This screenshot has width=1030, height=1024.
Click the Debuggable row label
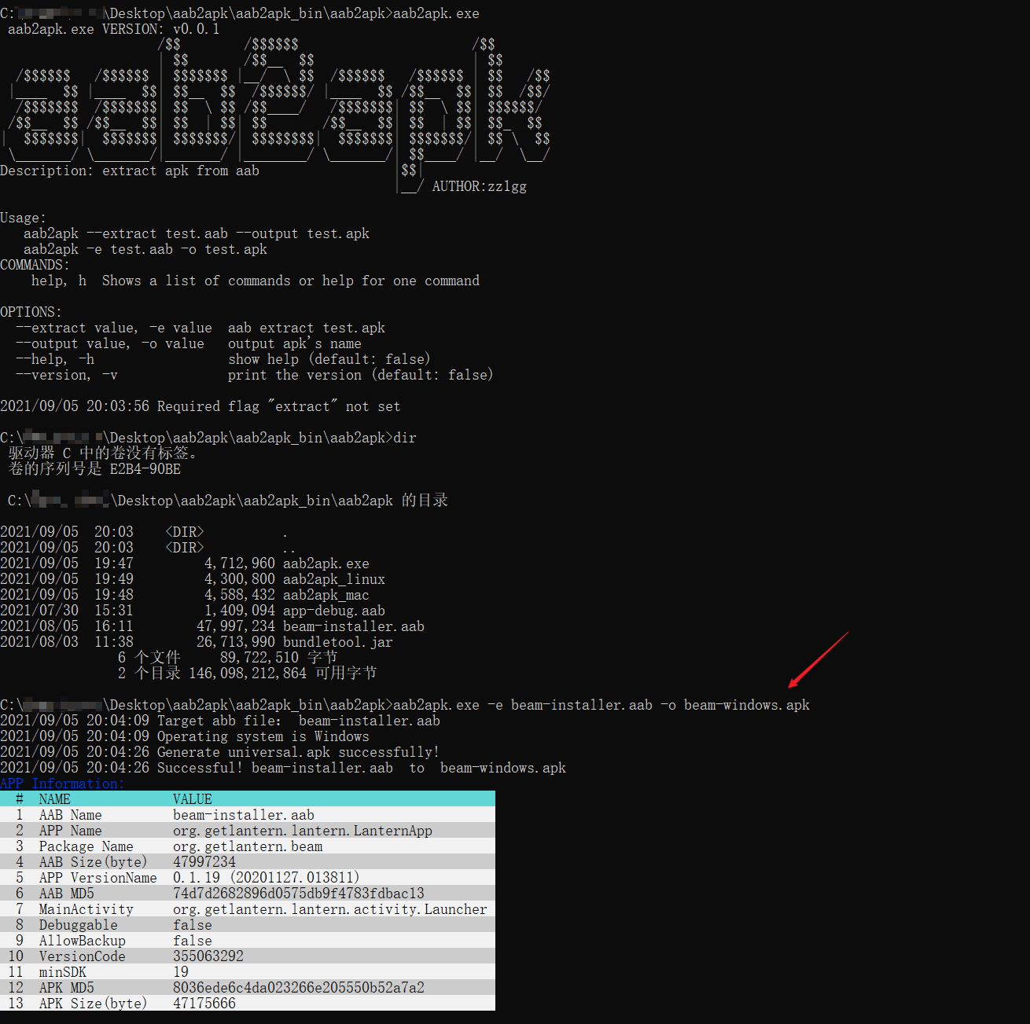(x=78, y=925)
